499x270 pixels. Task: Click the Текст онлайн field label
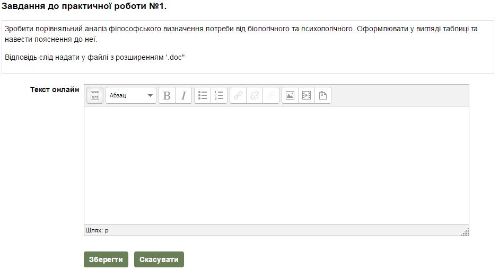click(55, 89)
